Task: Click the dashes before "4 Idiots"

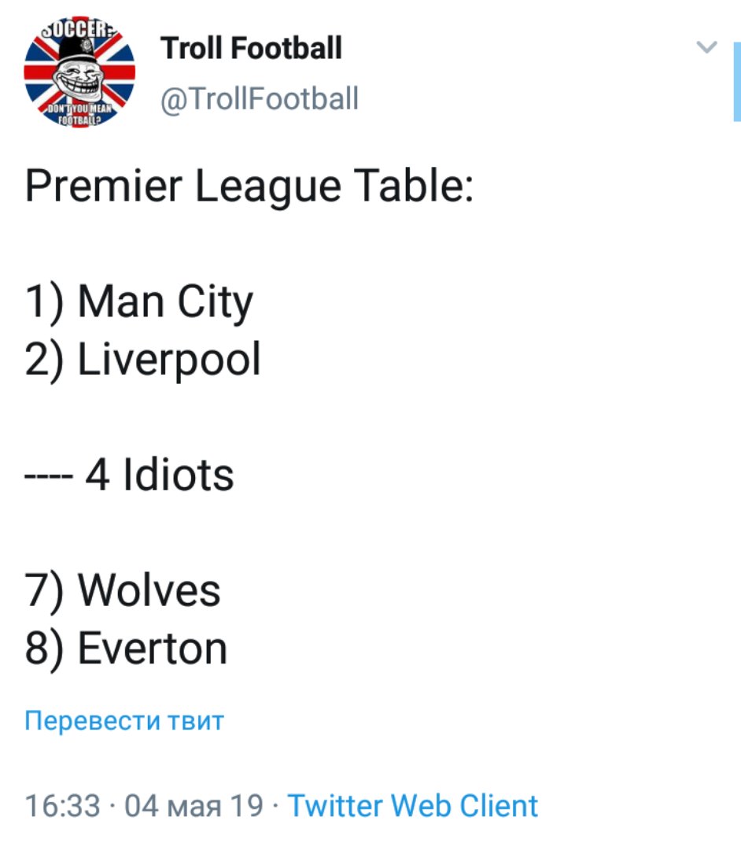Action: tap(49, 477)
